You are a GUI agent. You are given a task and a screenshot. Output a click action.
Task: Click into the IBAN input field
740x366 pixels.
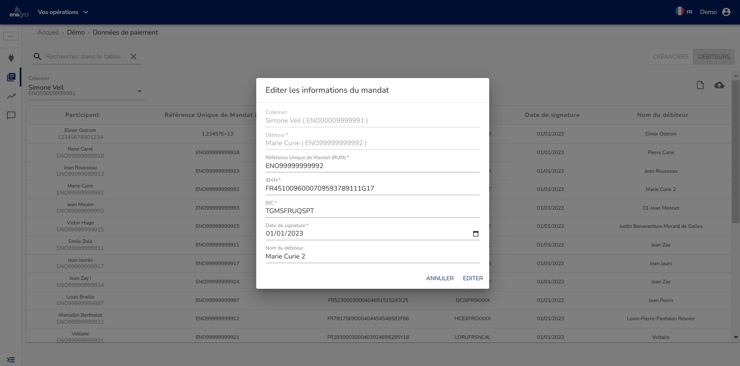(x=372, y=189)
